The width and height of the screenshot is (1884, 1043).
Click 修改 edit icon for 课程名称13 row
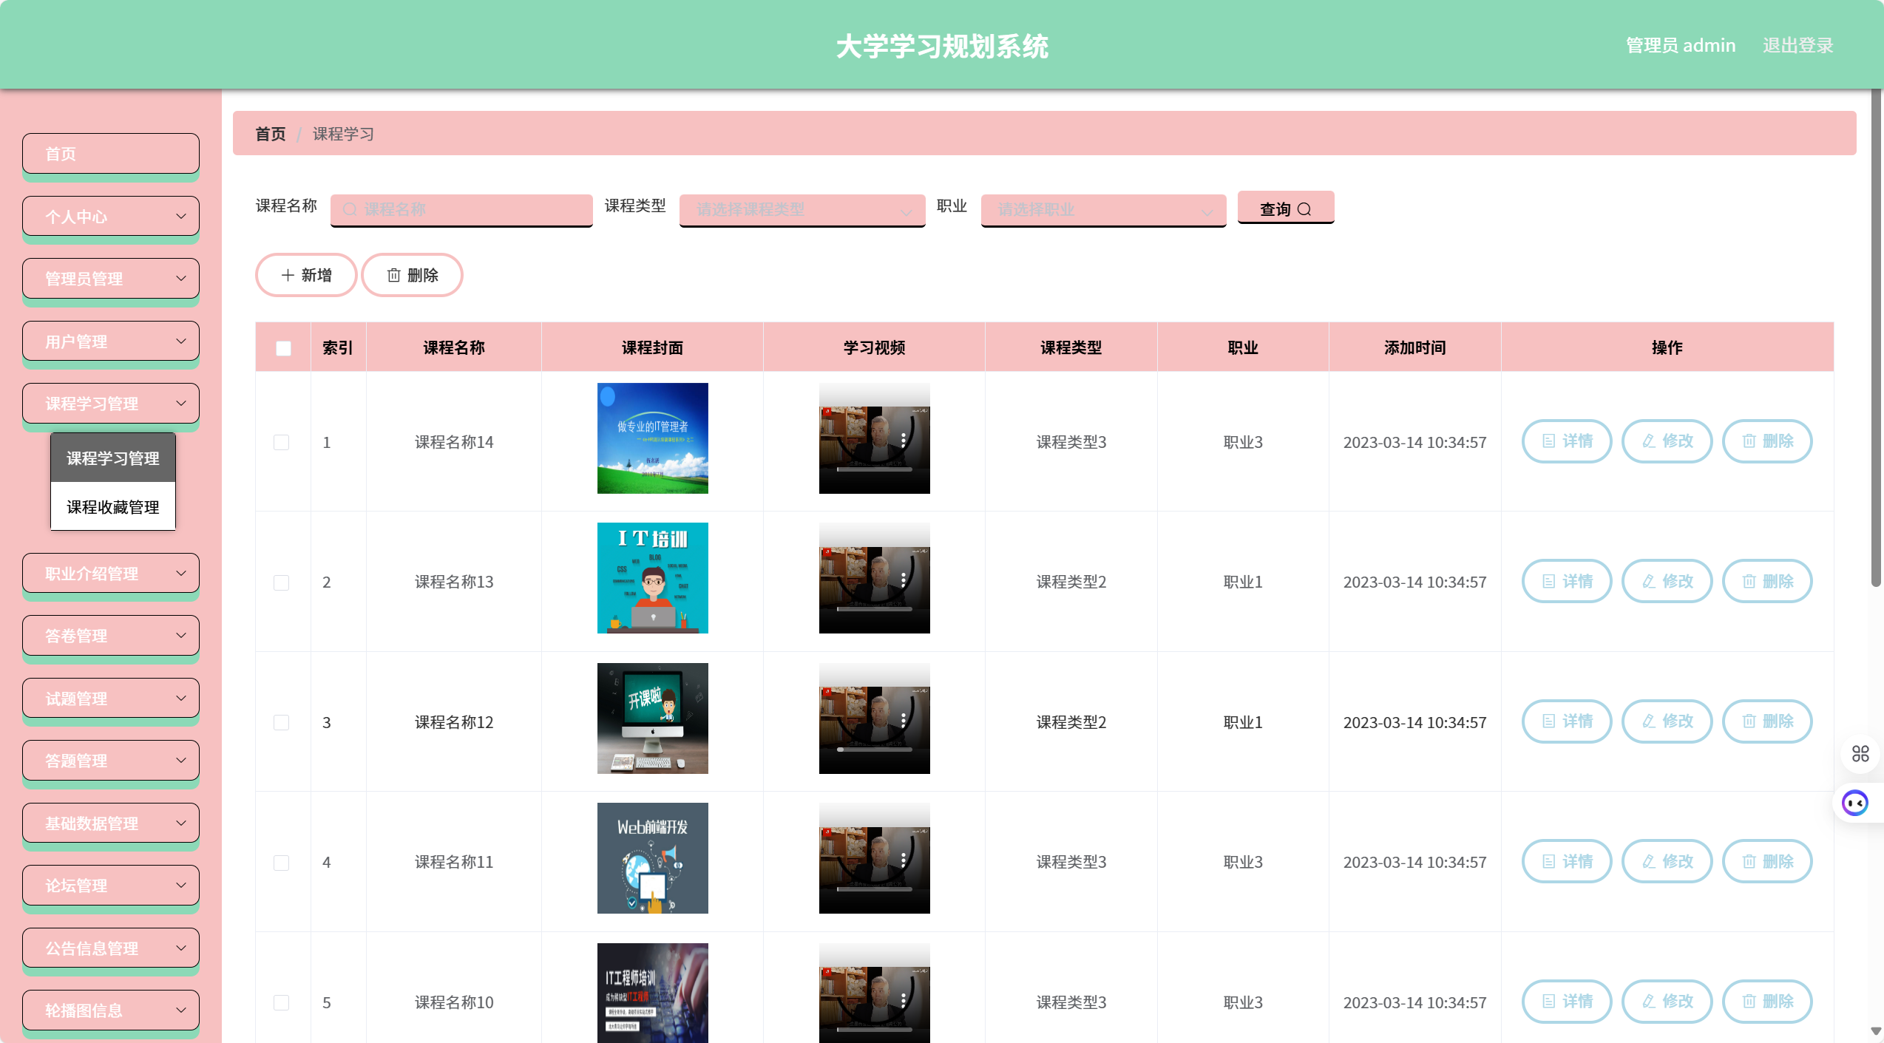pos(1649,582)
